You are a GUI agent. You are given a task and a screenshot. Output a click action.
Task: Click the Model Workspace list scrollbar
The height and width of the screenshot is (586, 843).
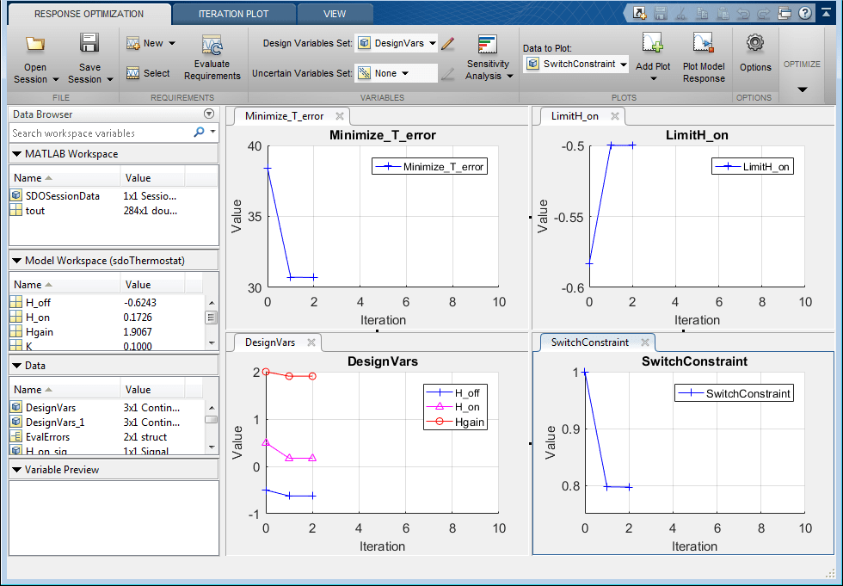click(x=212, y=318)
